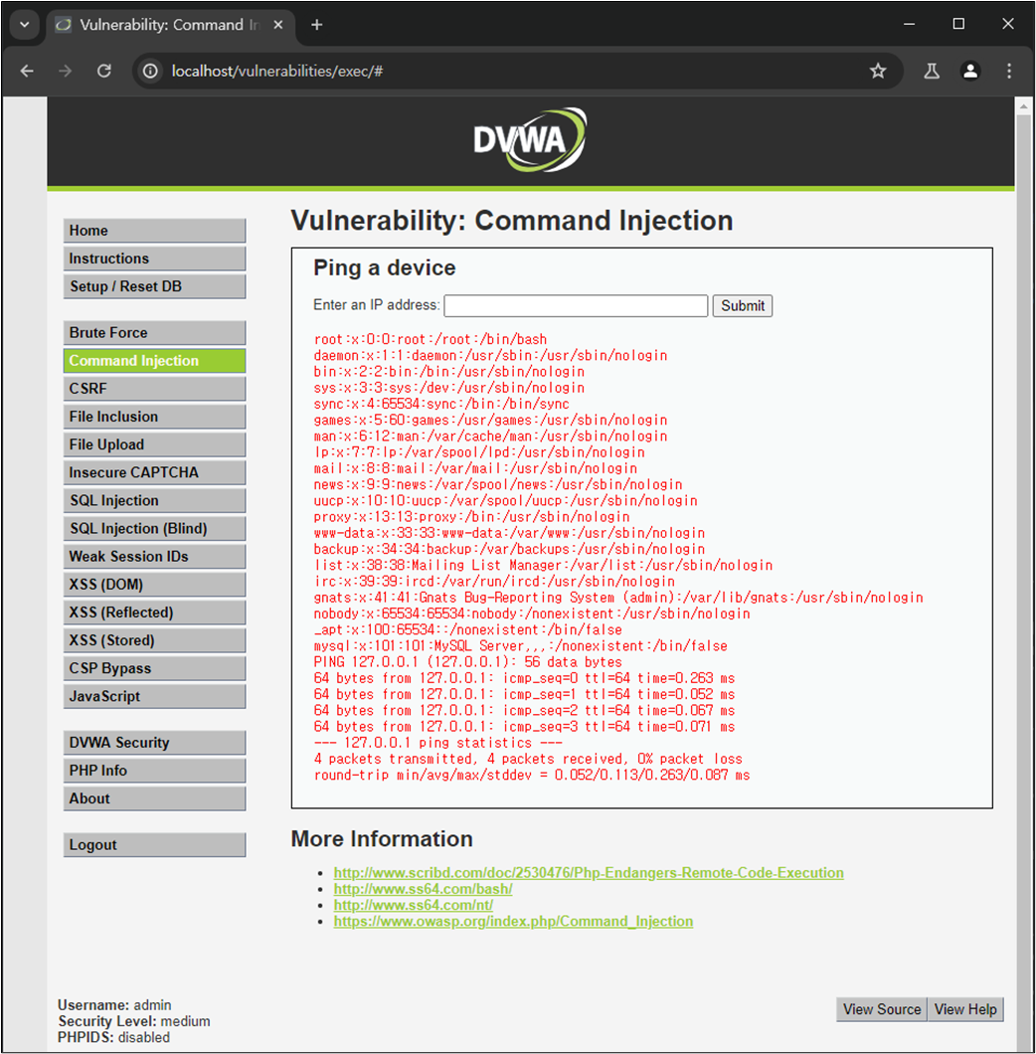Open XSS (Stored) page
This screenshot has height=1054, width=1036.
click(155, 640)
